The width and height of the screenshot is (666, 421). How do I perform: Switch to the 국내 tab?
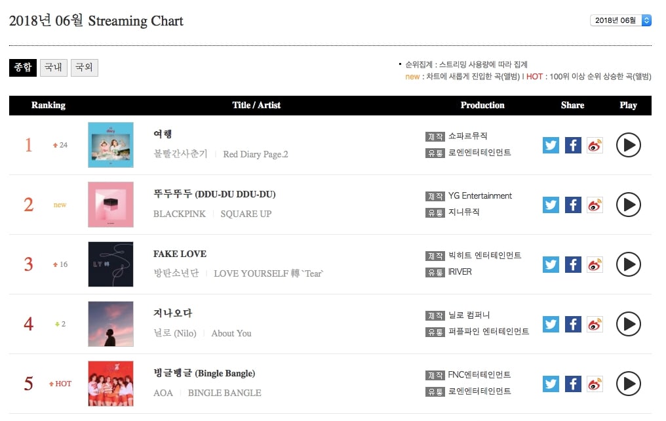coord(54,68)
